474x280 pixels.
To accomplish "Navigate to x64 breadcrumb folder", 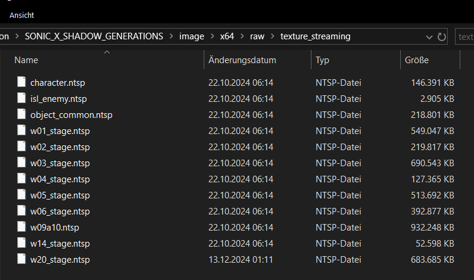I will click(x=227, y=36).
